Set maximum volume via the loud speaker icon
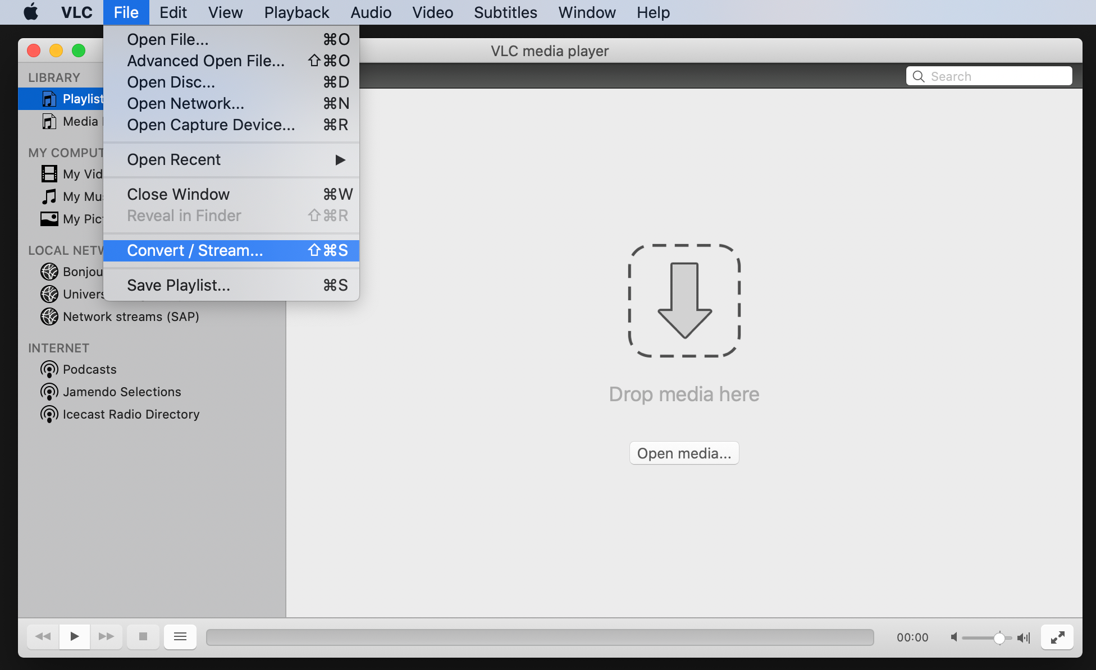Viewport: 1096px width, 670px height. 1024,637
